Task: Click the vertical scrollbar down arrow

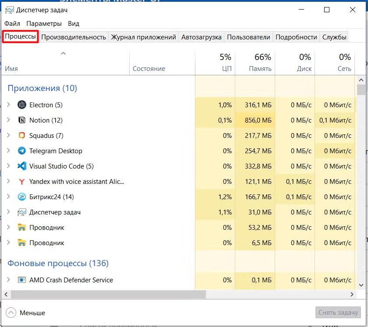Action: coord(361,285)
